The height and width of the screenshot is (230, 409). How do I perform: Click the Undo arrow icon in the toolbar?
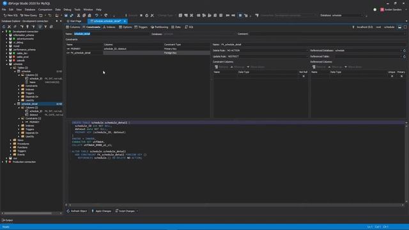tap(96, 15)
